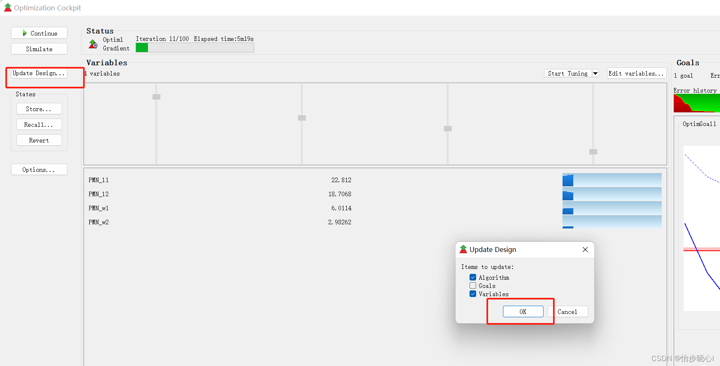Click the first variable slider handle

[156, 97]
